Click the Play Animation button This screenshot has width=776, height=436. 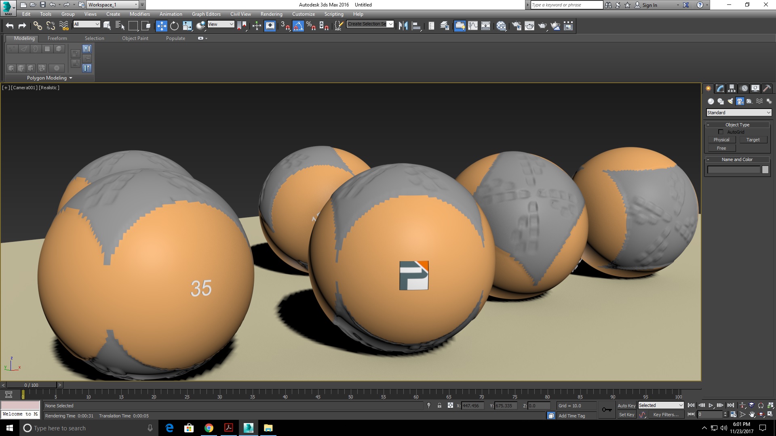[711, 405]
